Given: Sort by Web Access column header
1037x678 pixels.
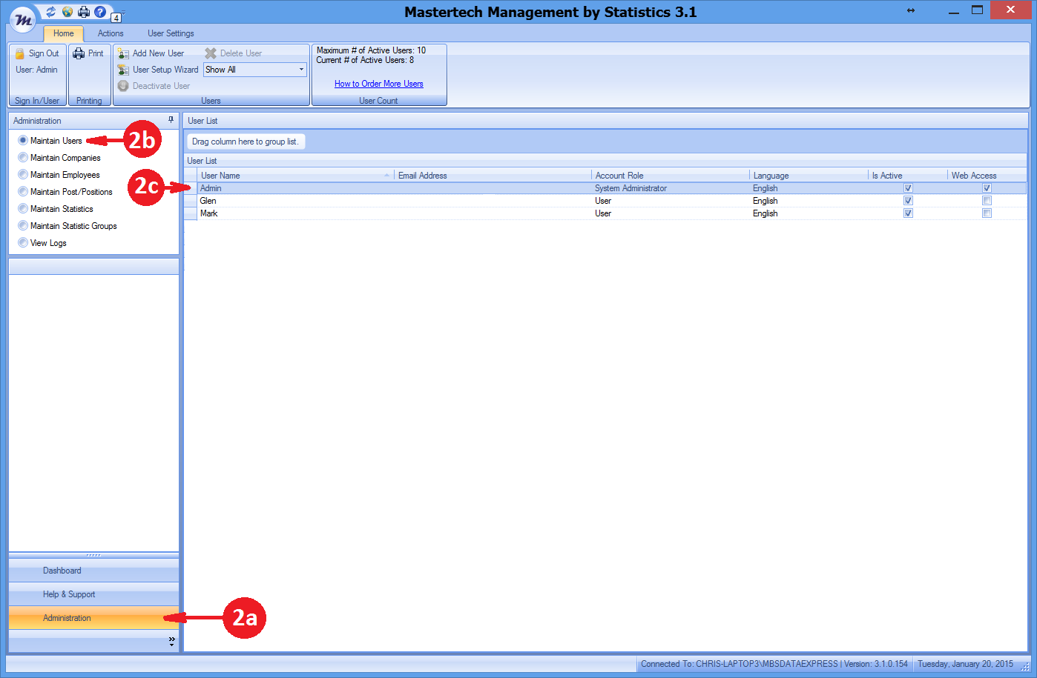Looking at the screenshot, I should [x=987, y=176].
